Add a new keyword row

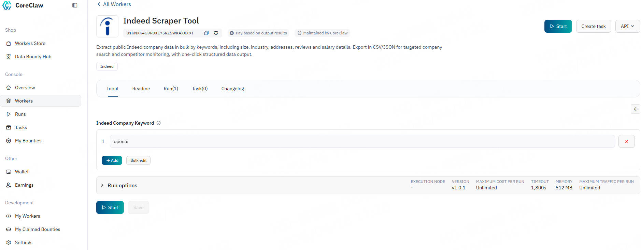coord(112,160)
